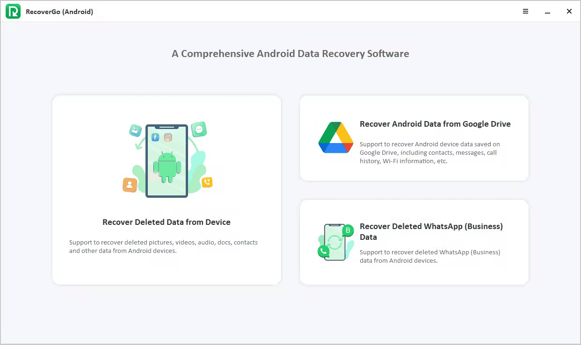Close the RecoverGo window

[569, 11]
